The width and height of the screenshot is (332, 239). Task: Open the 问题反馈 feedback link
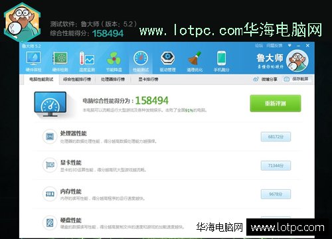[x=274, y=46]
